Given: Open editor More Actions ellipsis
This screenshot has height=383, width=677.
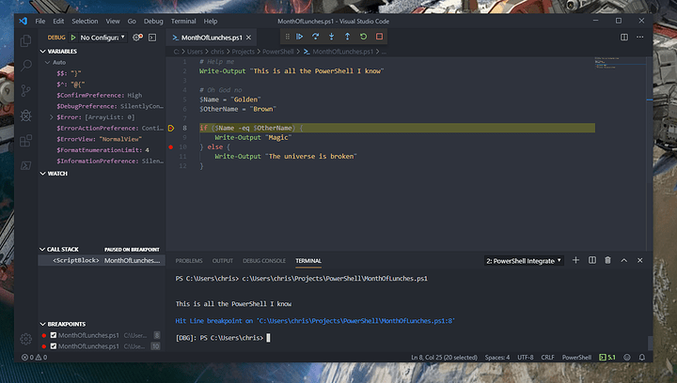Looking at the screenshot, I should (640, 37).
